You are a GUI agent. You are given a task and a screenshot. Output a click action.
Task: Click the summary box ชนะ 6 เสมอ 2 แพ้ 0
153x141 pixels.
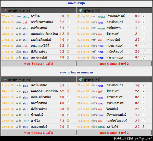point(39,133)
